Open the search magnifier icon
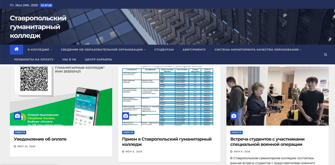Image resolution: width=335 pixels, height=165 pixels. click(325, 54)
